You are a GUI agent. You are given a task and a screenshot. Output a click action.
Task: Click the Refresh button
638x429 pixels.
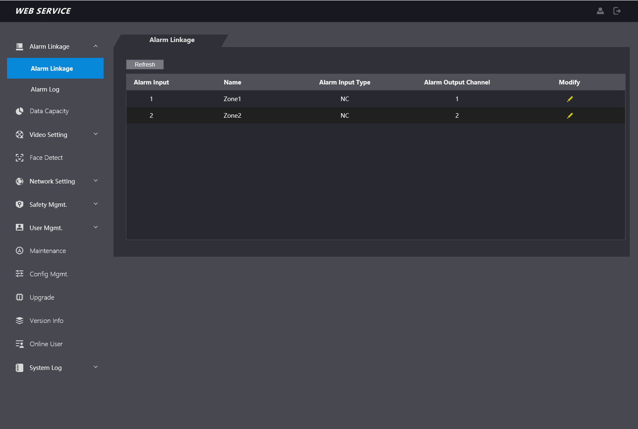[x=145, y=64]
